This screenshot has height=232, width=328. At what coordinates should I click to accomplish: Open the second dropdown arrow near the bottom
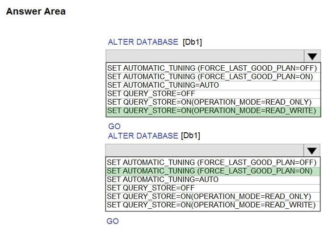point(311,150)
